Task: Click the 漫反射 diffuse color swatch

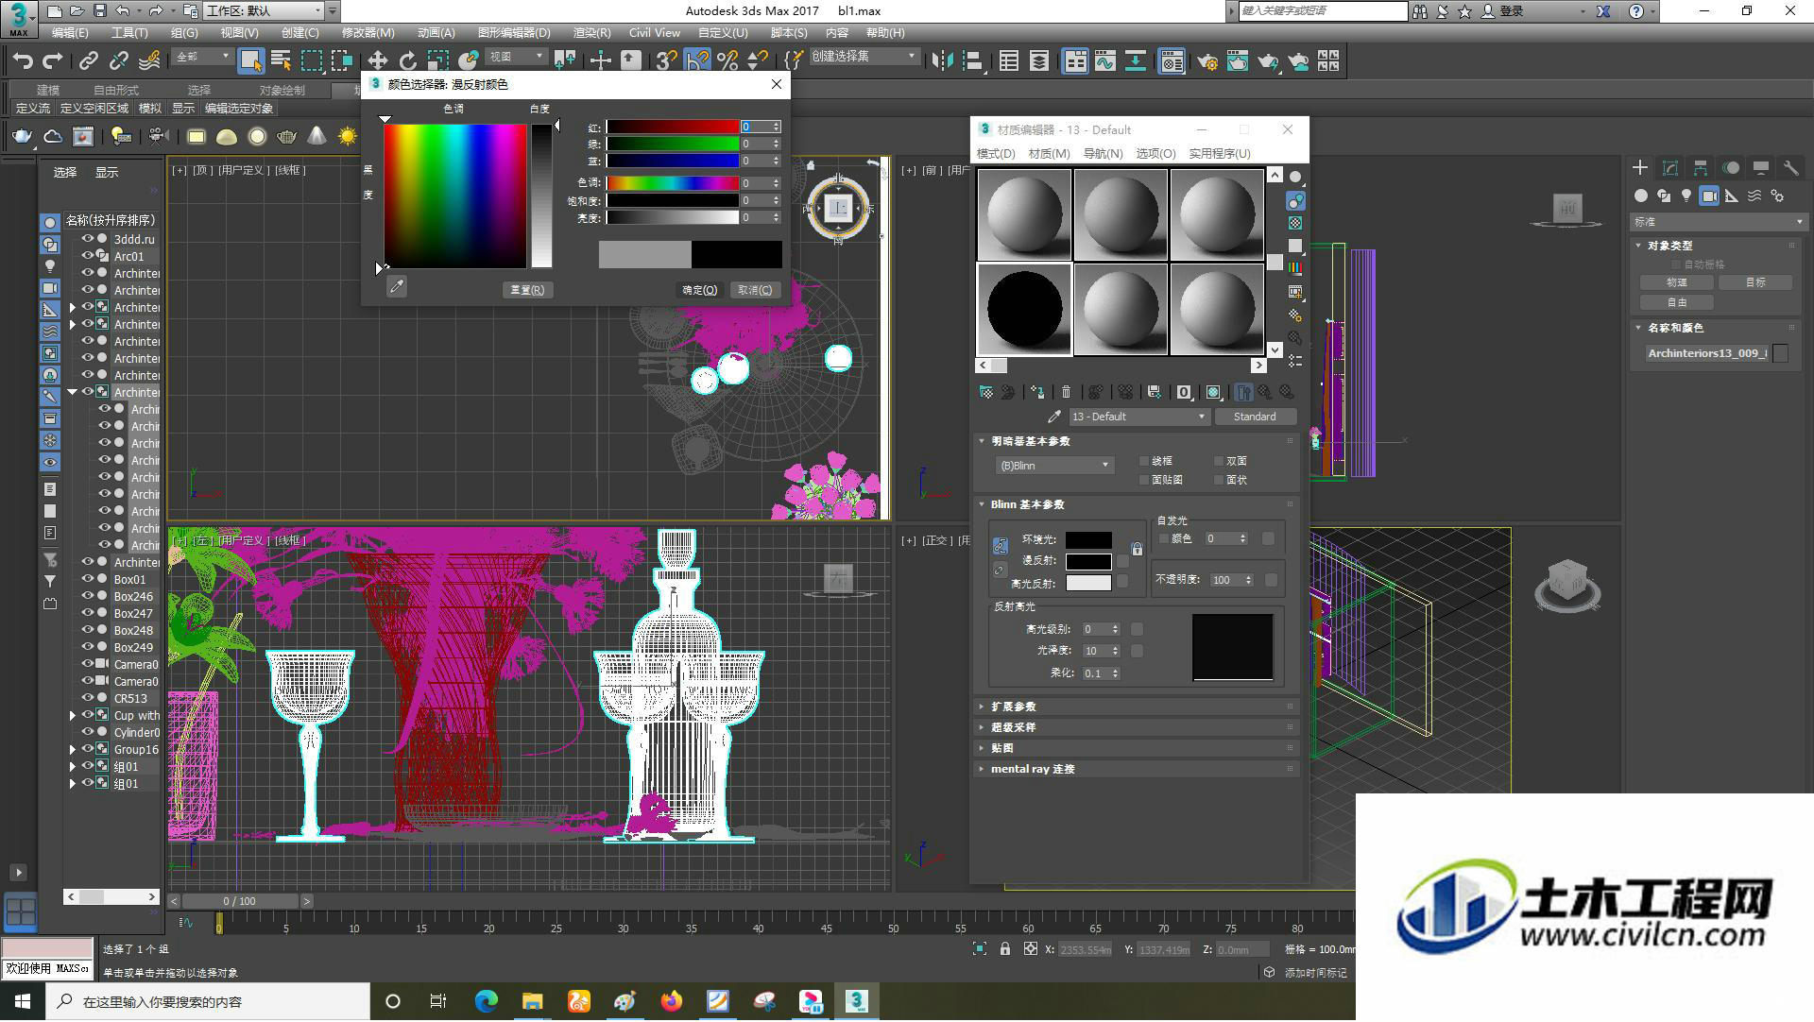Action: tap(1088, 561)
